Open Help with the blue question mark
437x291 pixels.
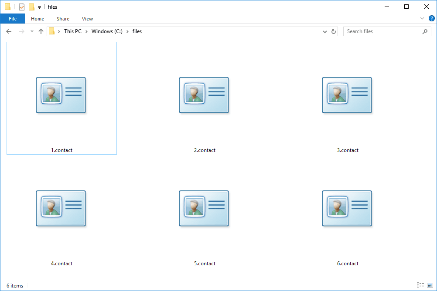click(x=431, y=18)
